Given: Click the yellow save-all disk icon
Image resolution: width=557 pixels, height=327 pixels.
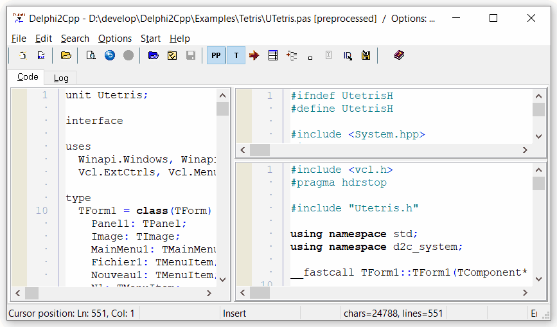Looking at the screenshot, I should (x=366, y=55).
